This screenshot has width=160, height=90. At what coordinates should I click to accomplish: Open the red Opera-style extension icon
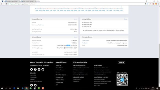click(x=153, y=4)
